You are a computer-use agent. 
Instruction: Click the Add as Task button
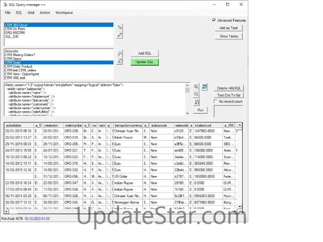point(229,28)
